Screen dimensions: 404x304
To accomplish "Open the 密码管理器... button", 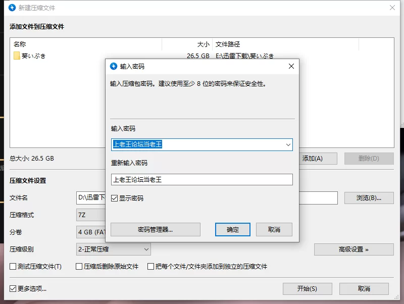I will (156, 230).
